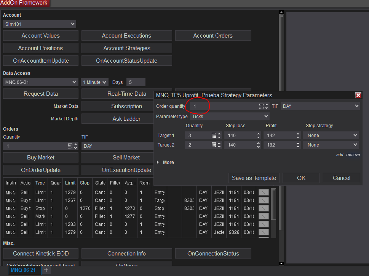The height and width of the screenshot is (276, 369).
Task: Click OnOrderUpdate button
Action: [41, 170]
